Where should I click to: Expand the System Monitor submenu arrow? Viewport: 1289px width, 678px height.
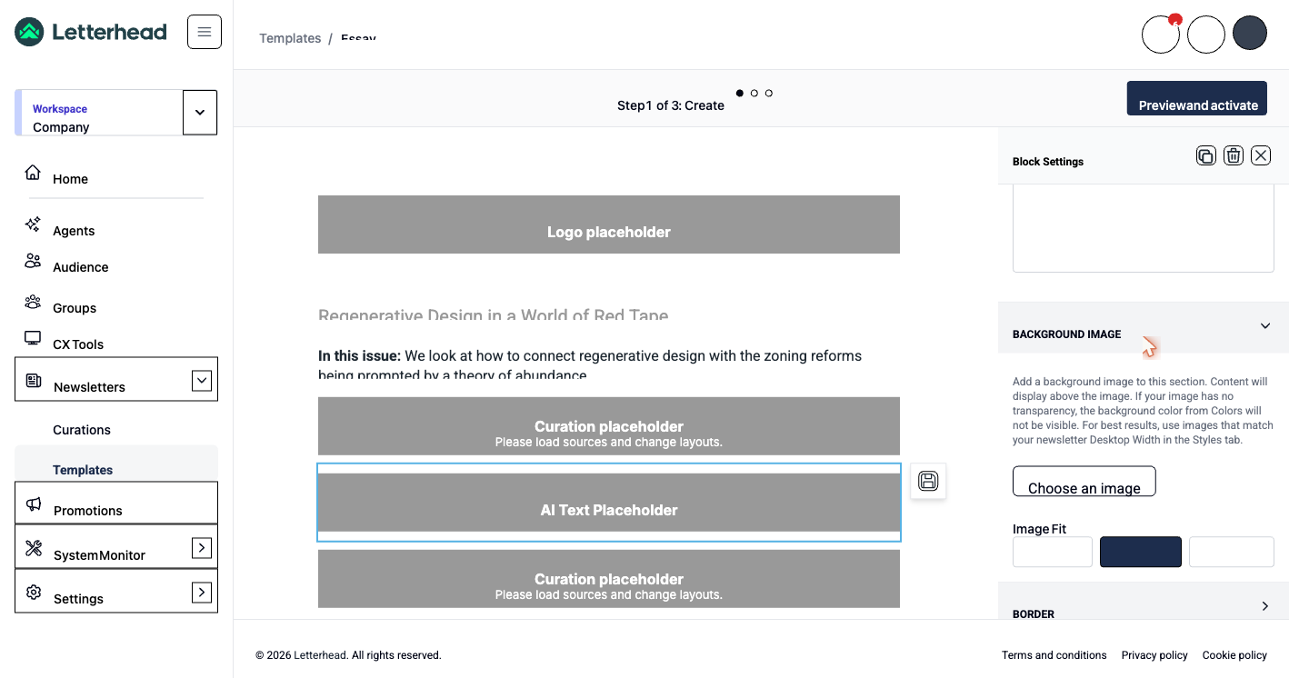(x=202, y=548)
